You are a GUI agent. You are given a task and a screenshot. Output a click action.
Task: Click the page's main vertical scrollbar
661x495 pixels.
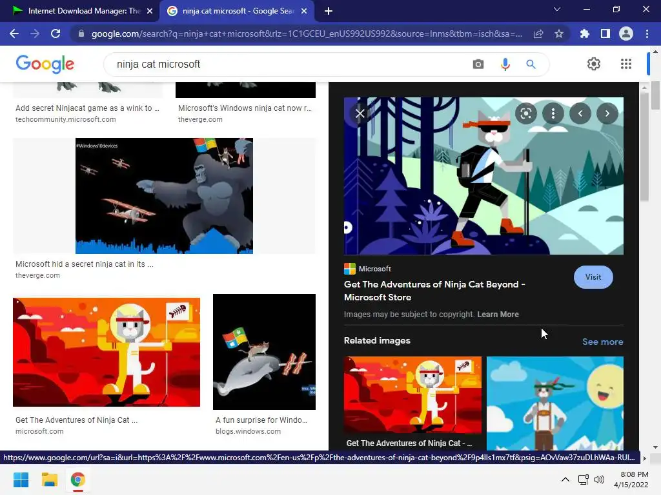click(656, 96)
